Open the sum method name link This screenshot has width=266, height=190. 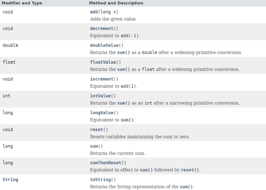coord(94,146)
